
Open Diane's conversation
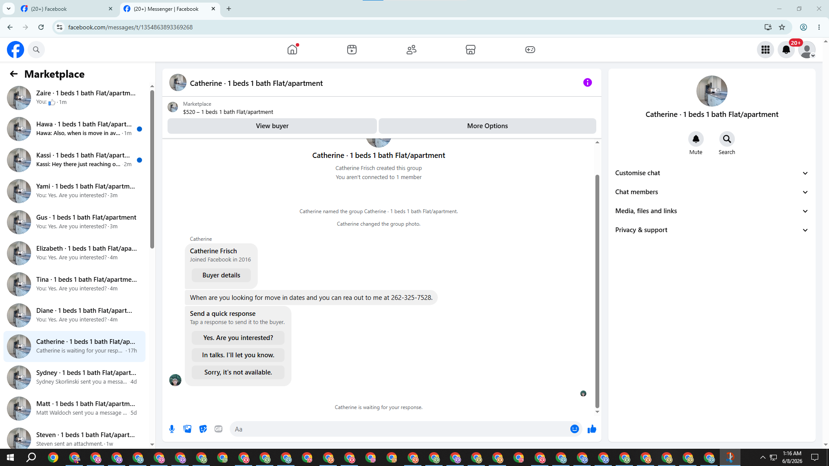click(x=75, y=315)
